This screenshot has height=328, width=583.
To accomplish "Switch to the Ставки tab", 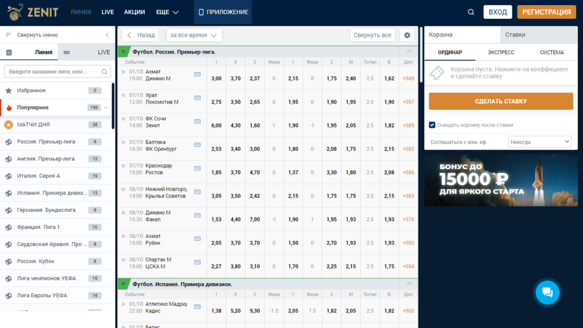I will (x=539, y=35).
